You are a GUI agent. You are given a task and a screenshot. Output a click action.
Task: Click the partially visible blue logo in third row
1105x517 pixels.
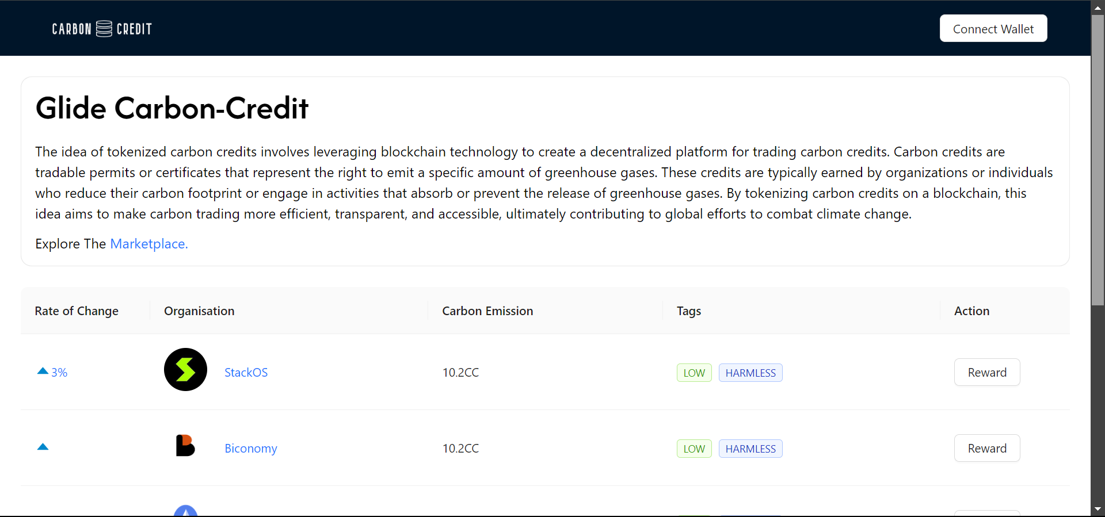(185, 511)
